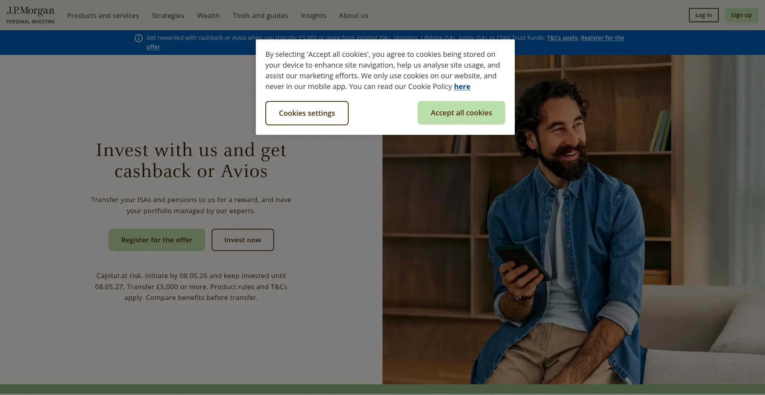Click the info icon in the blue banner

139,38
